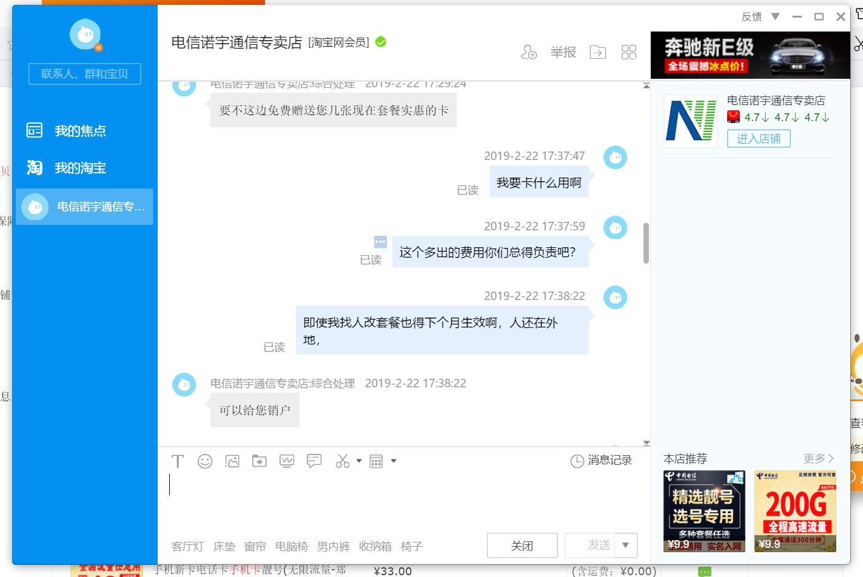
Task: Click the 联系人、群和宝贝 search field
Action: tap(85, 74)
